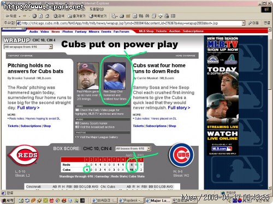Click the Start (시작) button on taskbar
The width and height of the screenshot is (273, 204).
coord(8,200)
